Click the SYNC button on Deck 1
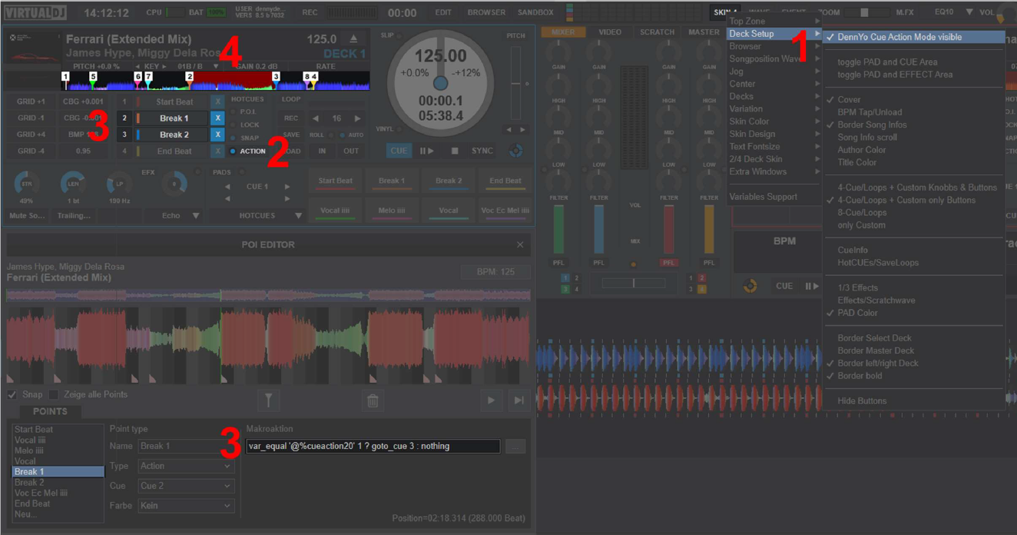This screenshot has height=535, width=1017. click(x=482, y=151)
